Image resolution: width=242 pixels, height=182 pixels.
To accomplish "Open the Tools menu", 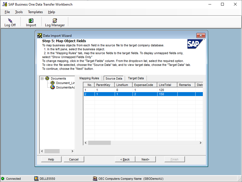I will [19, 12].
